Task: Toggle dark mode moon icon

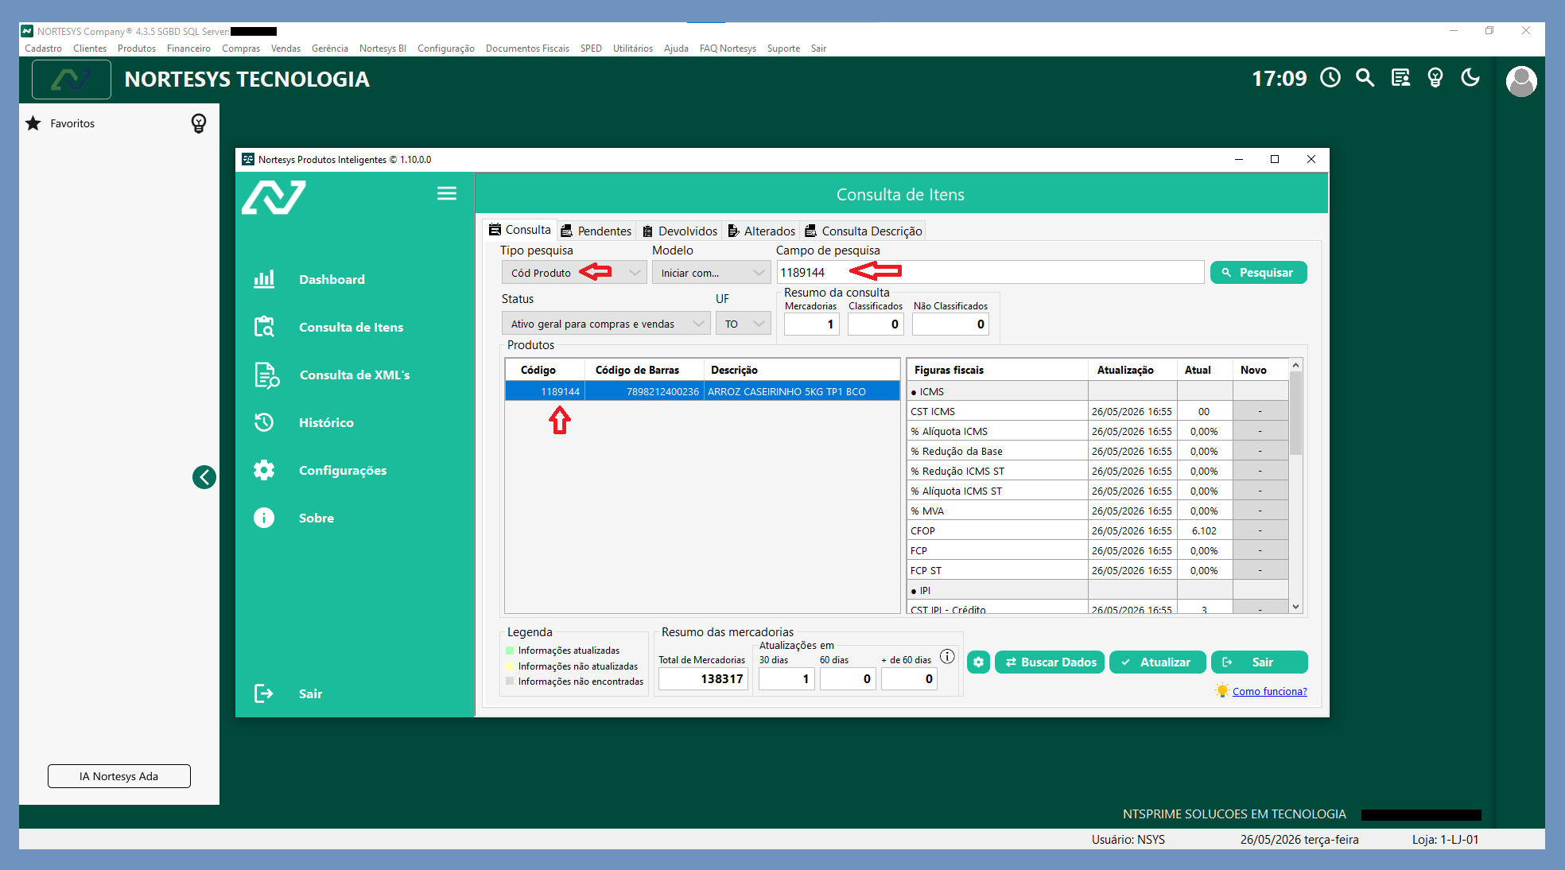Action: click(1470, 78)
